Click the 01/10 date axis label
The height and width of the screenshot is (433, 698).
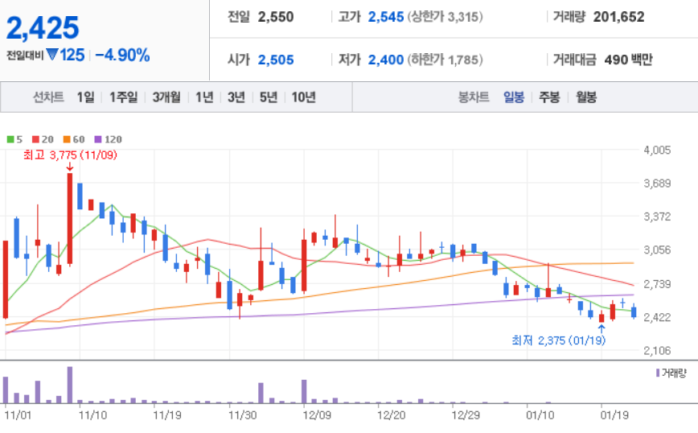(x=540, y=415)
